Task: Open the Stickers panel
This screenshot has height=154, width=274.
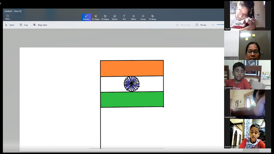Action: (x=114, y=17)
